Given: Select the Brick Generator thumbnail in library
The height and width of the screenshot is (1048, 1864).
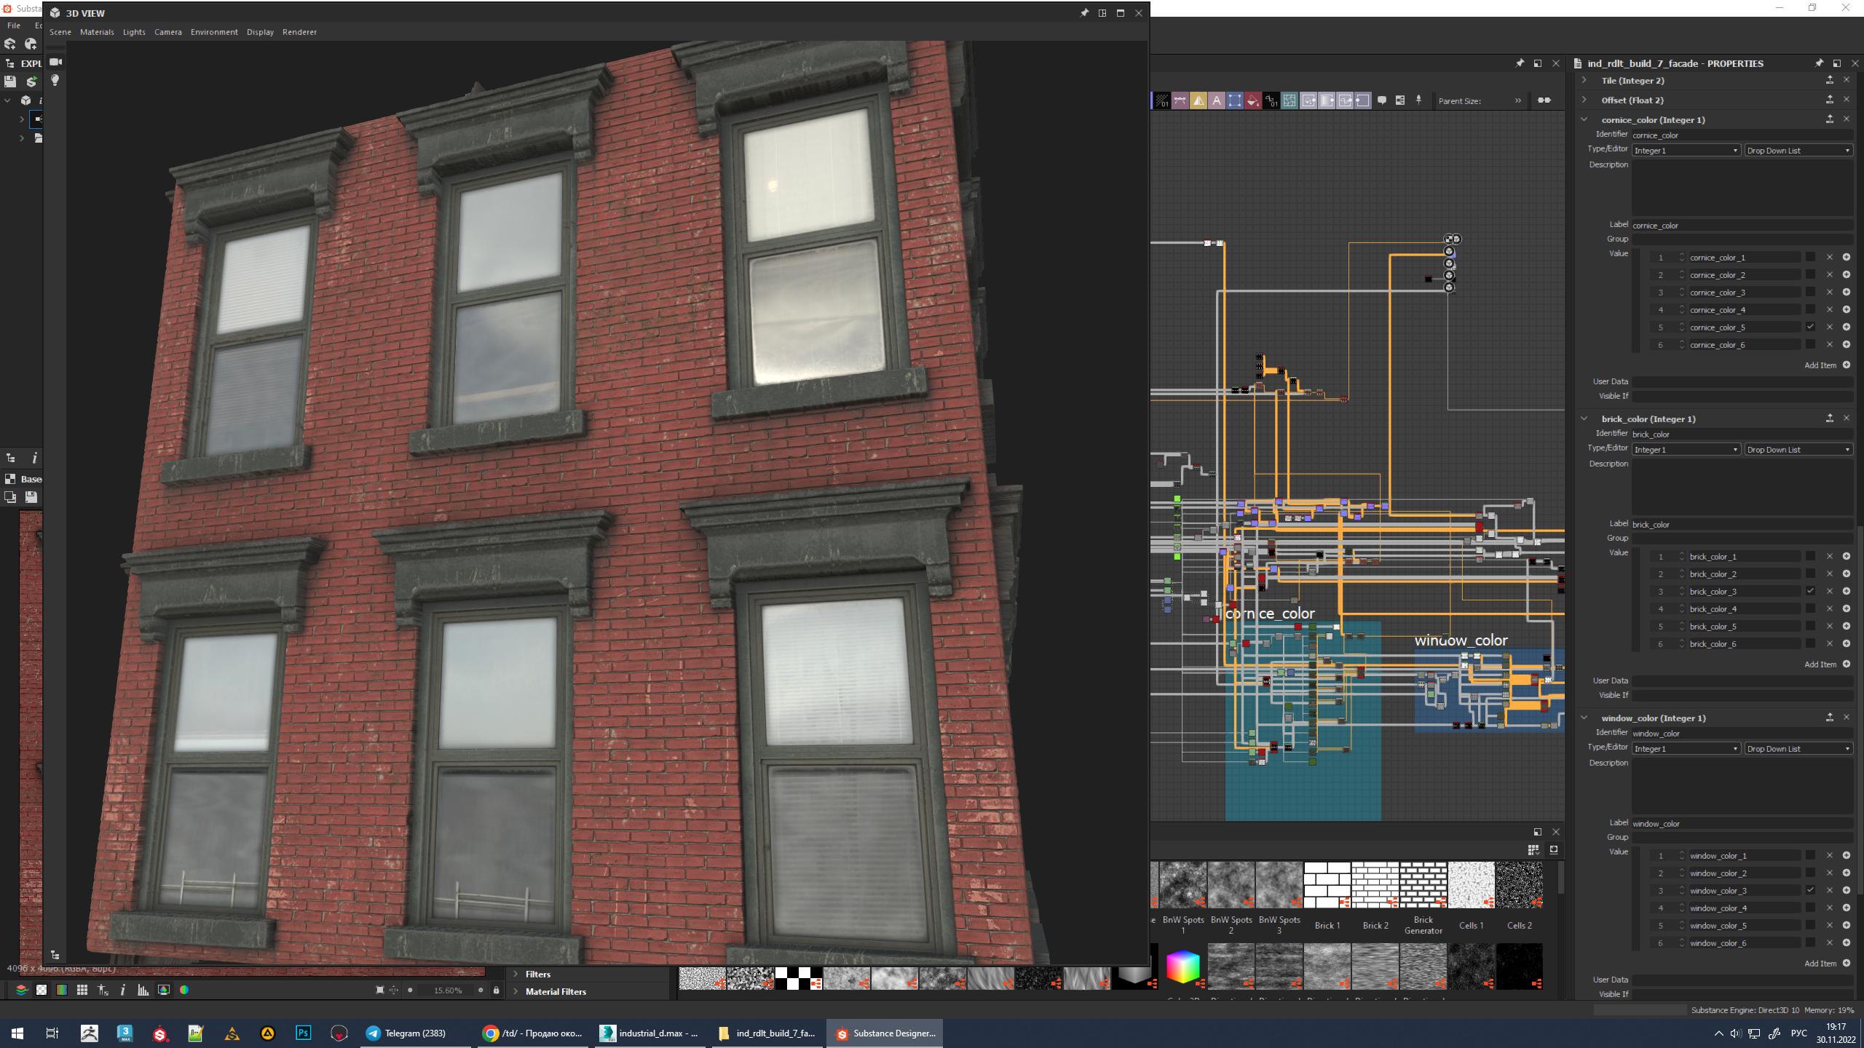Looking at the screenshot, I should pyautogui.click(x=1423, y=885).
